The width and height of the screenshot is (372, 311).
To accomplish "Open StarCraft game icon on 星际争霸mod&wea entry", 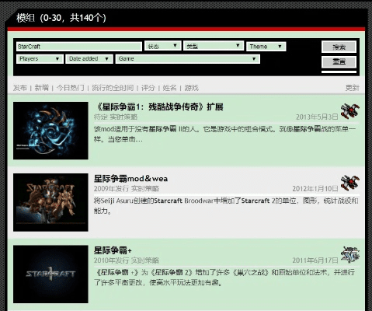I will 350,183.
